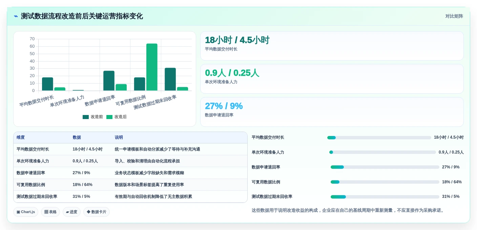Click the footnote about 基线周期 remeasurement
This screenshot has height=230, width=477.
click(x=349, y=210)
